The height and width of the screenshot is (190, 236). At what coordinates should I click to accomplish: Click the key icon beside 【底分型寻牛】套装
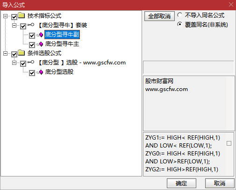[31, 25]
